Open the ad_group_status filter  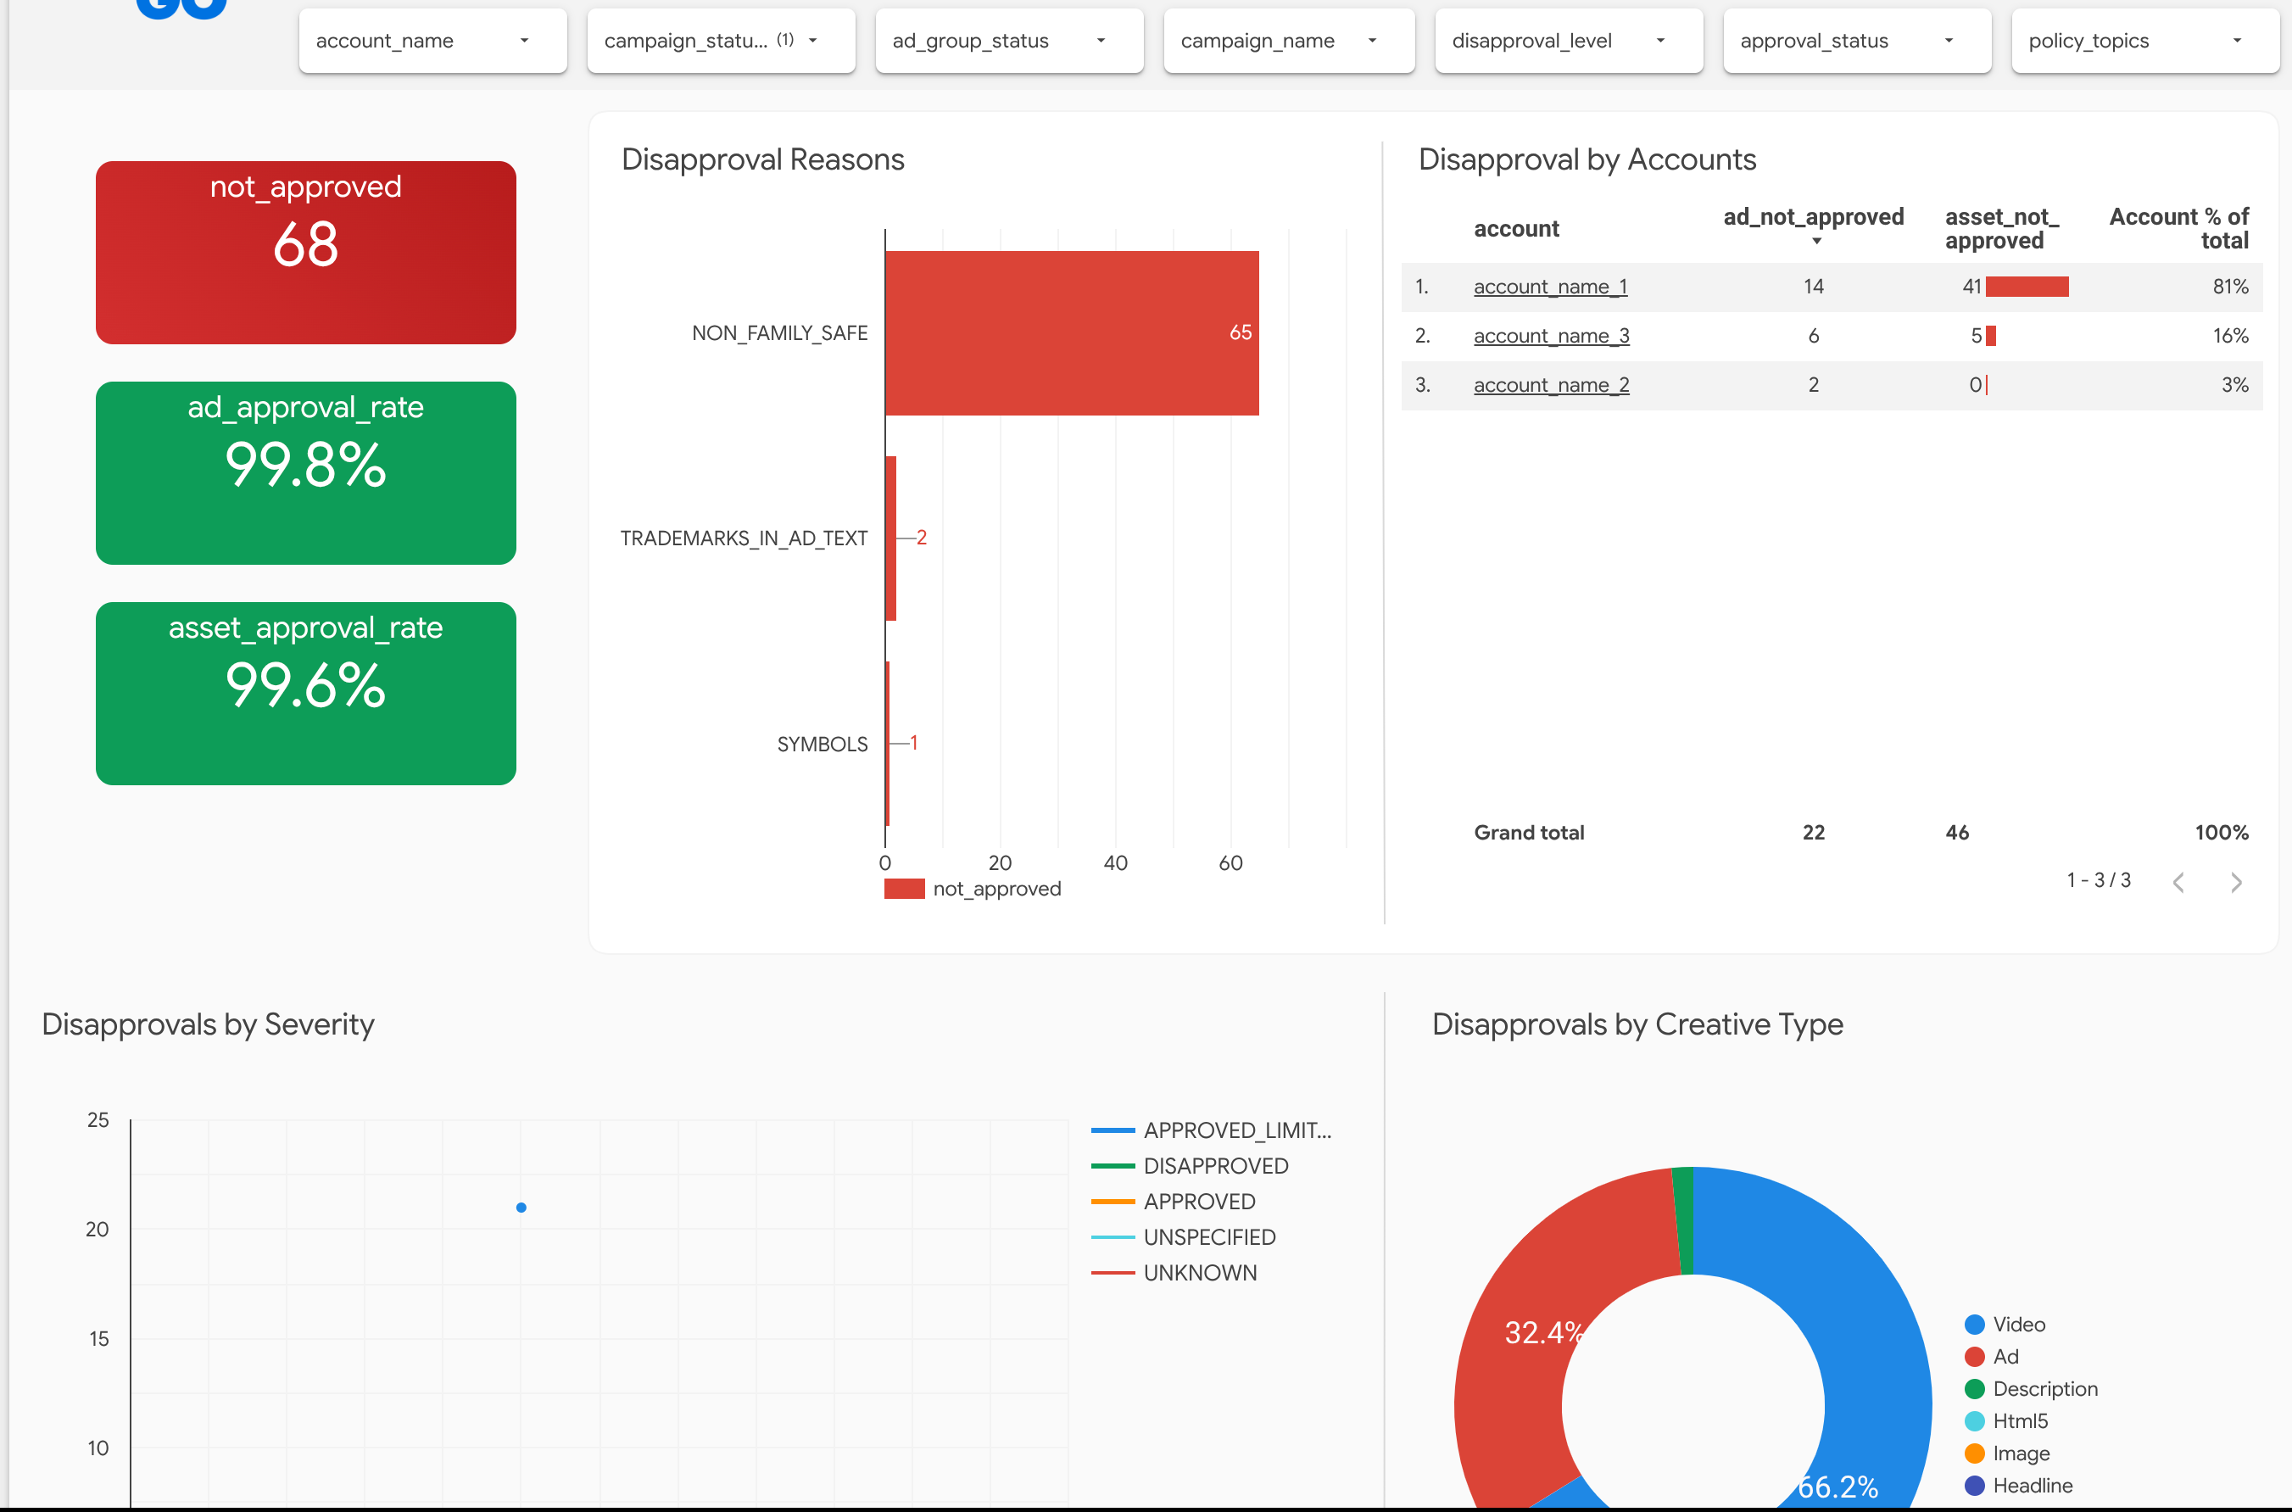[1008, 41]
